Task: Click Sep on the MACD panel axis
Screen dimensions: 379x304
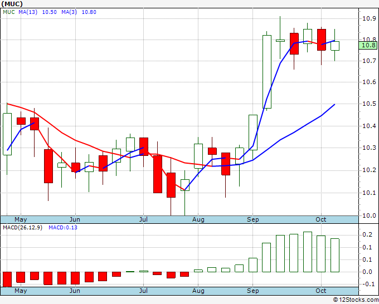Action: pos(253,291)
